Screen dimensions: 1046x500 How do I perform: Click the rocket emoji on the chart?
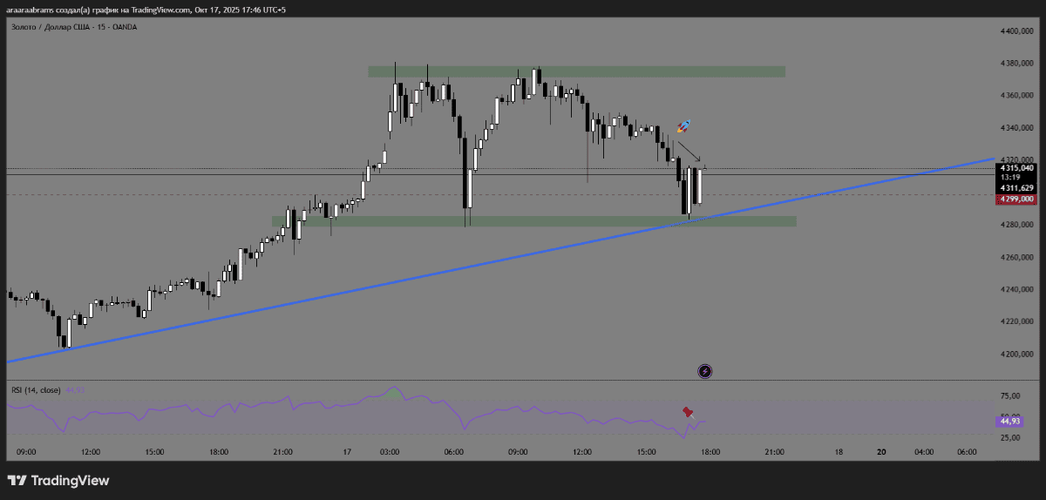click(684, 126)
